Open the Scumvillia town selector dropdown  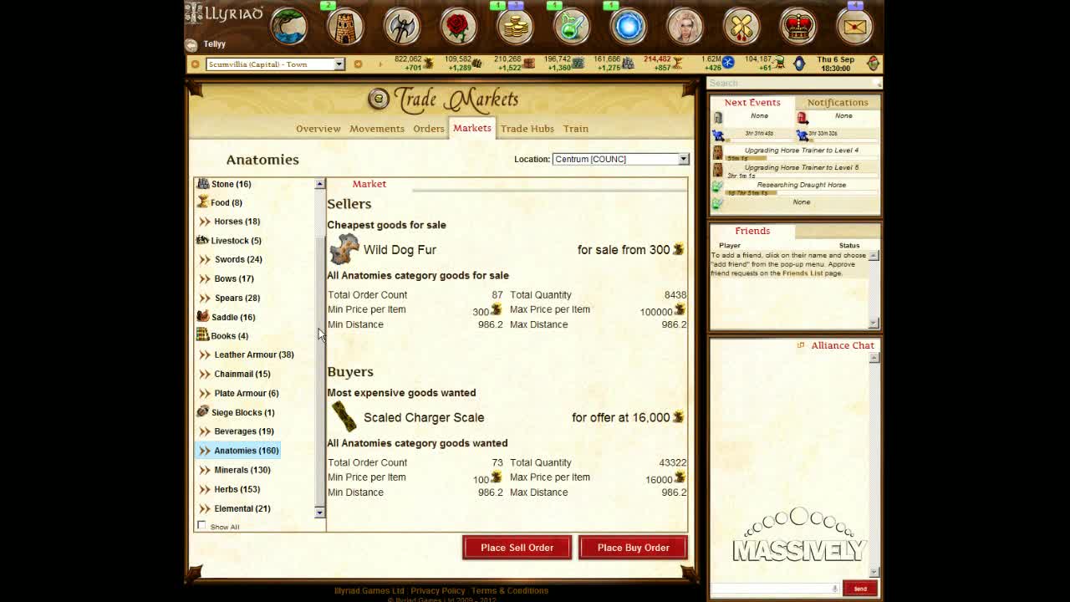coord(275,64)
